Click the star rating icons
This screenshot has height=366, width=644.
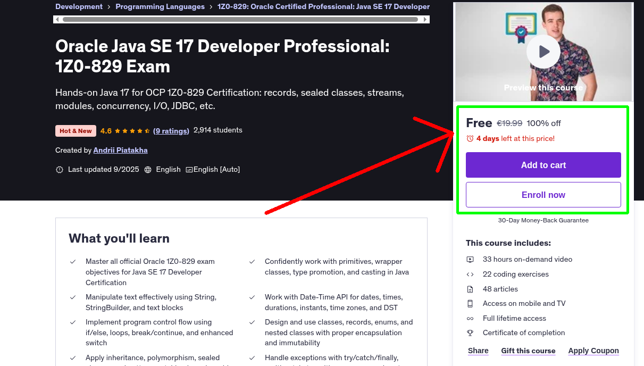pyautogui.click(x=132, y=131)
